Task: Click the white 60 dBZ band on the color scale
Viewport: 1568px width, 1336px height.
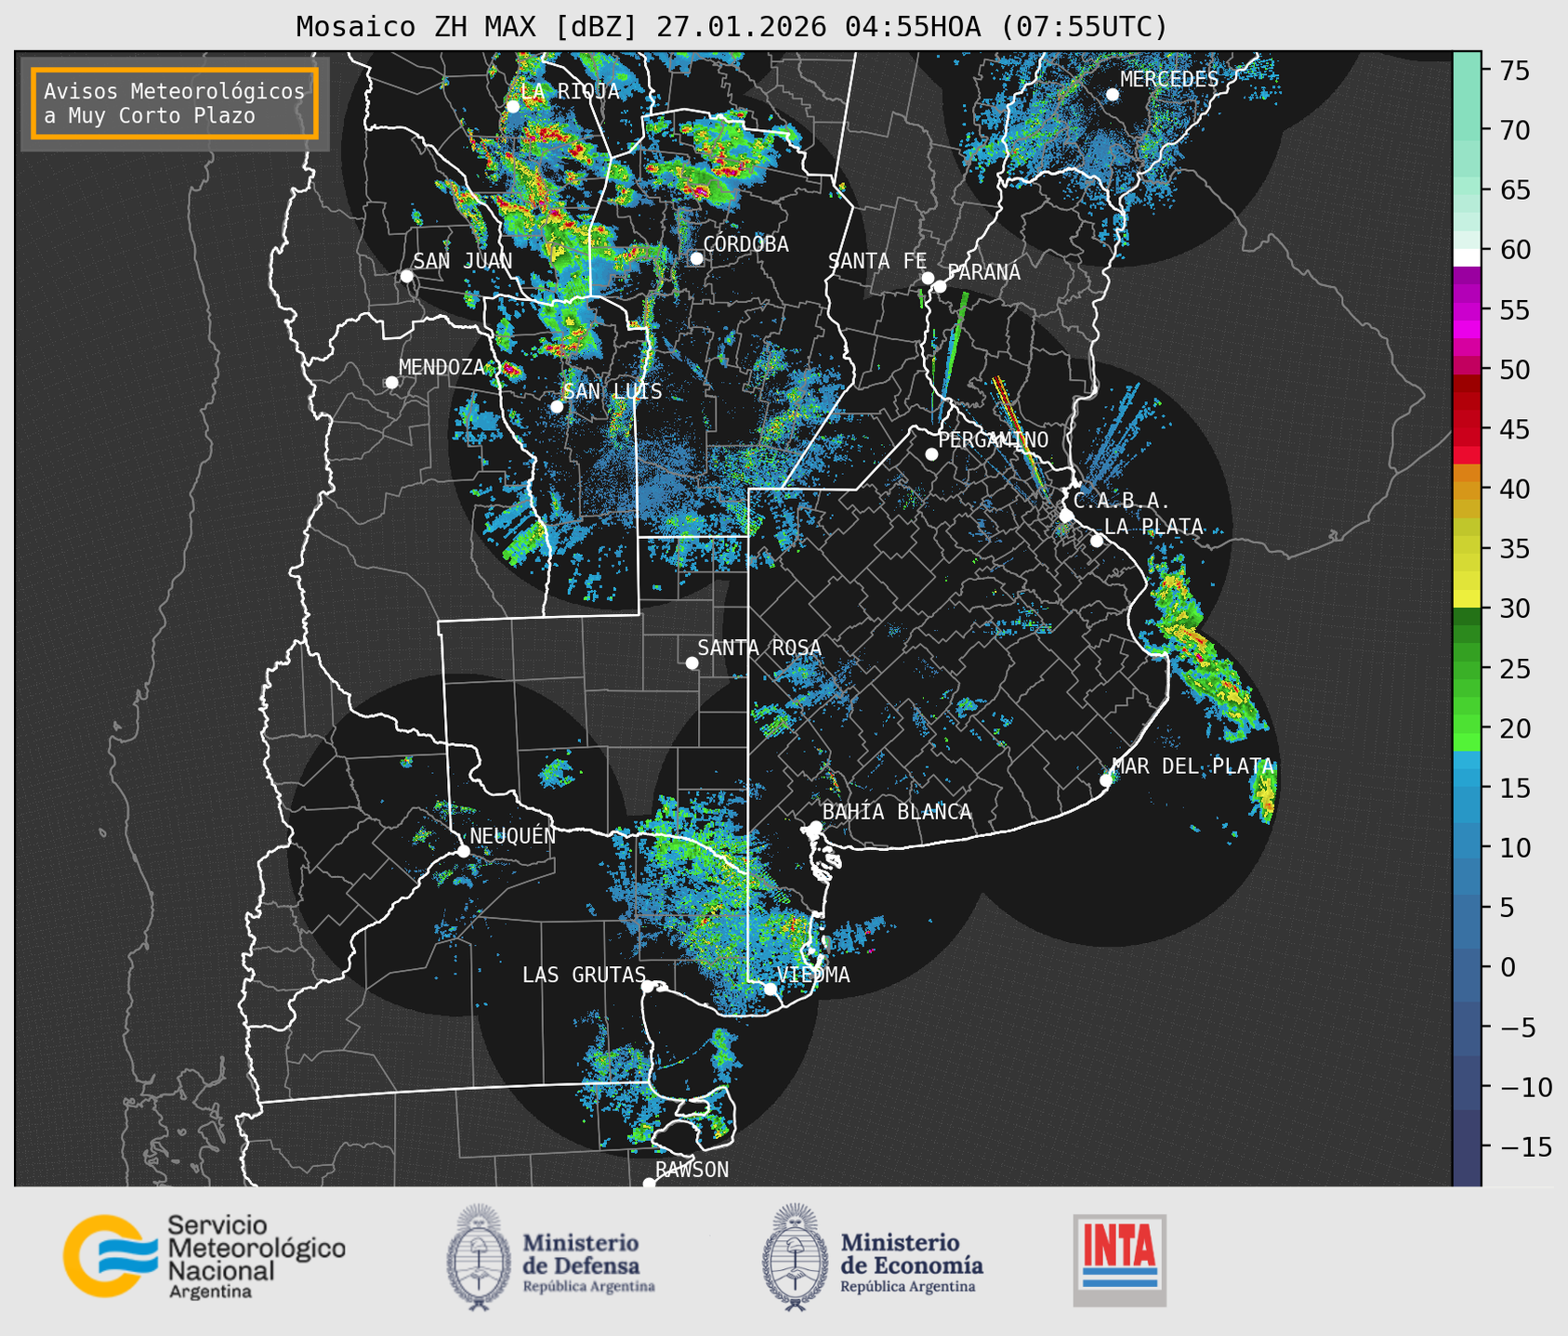Action: [1467, 256]
